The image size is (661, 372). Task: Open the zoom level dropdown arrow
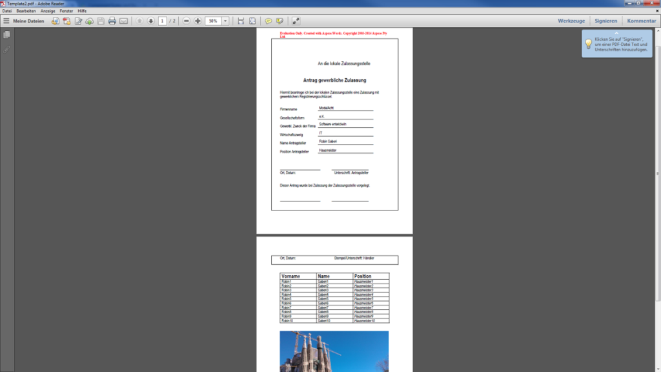click(225, 21)
